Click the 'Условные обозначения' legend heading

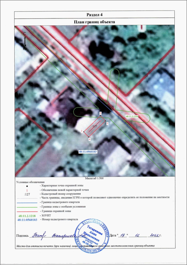[x=30, y=182]
